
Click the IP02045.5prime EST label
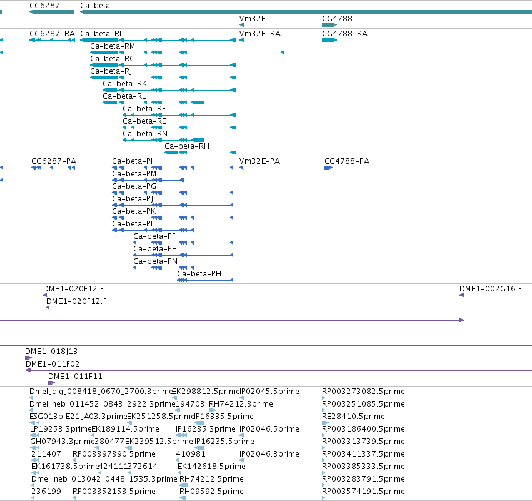(x=269, y=392)
